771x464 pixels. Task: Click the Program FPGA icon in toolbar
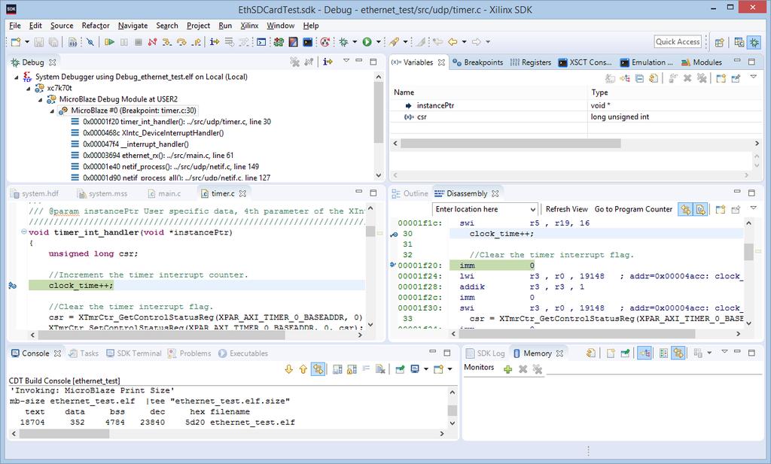point(279,42)
